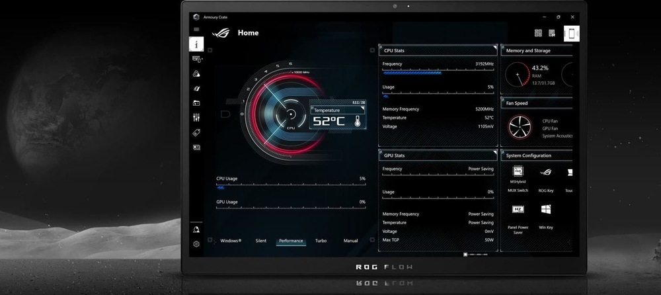Open the News card icon in the sidebar
661x295 pixels.
click(196, 147)
